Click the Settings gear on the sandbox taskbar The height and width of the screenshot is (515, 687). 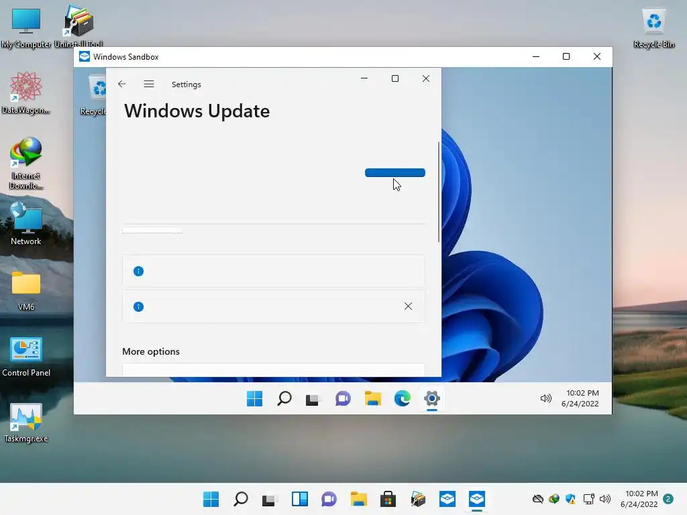coord(432,398)
